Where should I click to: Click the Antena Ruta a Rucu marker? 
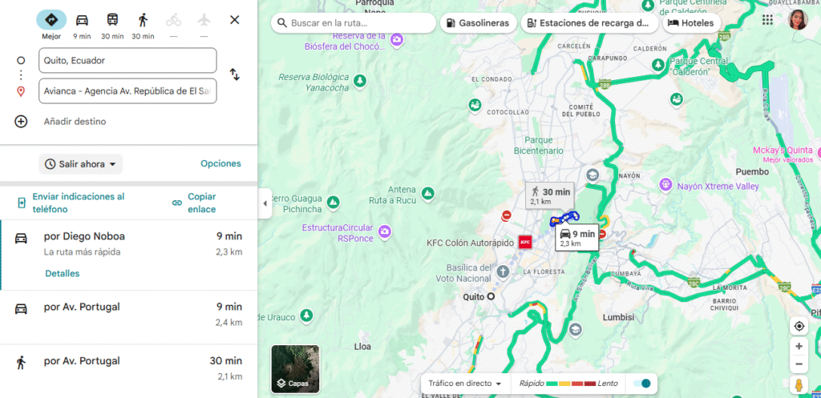coord(428,193)
